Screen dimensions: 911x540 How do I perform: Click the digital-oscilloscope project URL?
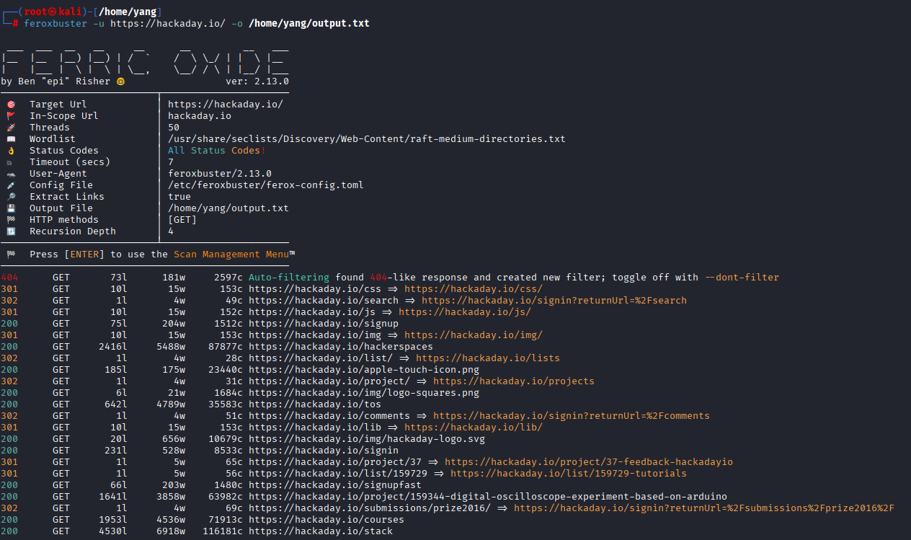[x=488, y=497]
